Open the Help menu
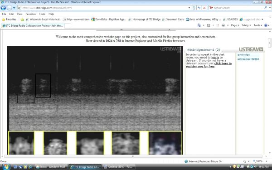The height and width of the screenshot is (170, 272). pos(51,14)
